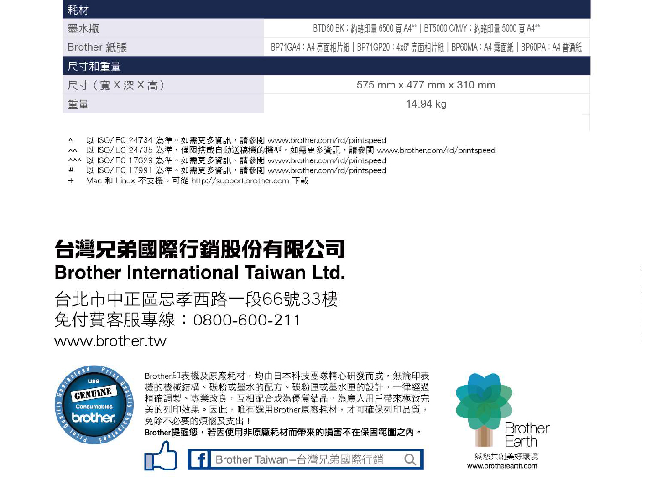Click the 0800-600-211 hotline number
652x495 pixels.
point(247,320)
